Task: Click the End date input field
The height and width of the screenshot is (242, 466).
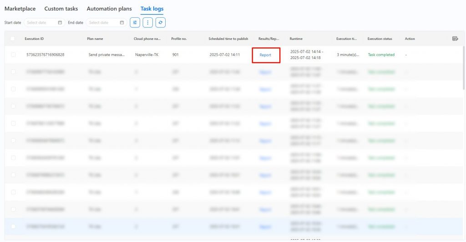Action: coord(106,23)
